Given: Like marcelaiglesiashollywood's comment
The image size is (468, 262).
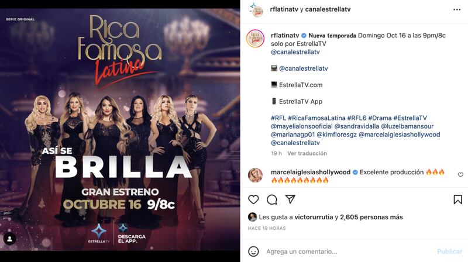Looking at the screenshot, I should click(x=460, y=175).
